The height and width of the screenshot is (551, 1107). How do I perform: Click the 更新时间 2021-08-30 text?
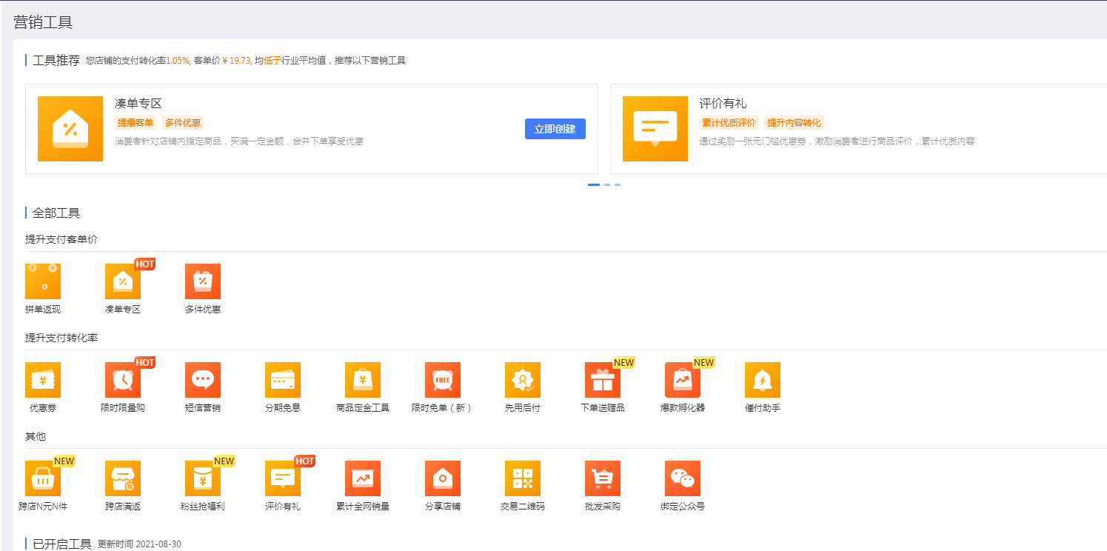coord(139,544)
